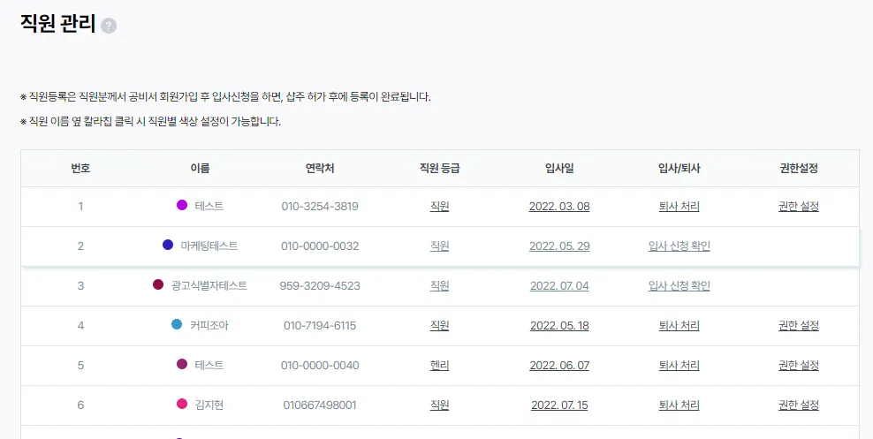Open the pink color chip beside 김지현
The height and width of the screenshot is (439, 873).
[182, 404]
